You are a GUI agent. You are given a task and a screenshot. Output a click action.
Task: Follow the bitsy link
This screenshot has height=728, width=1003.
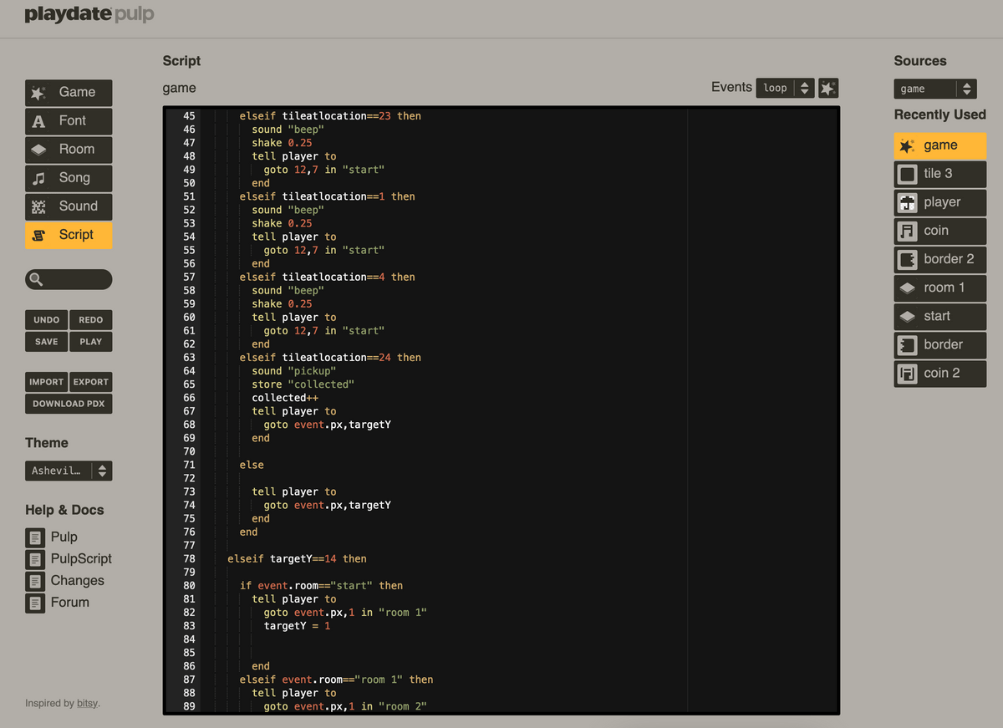87,704
